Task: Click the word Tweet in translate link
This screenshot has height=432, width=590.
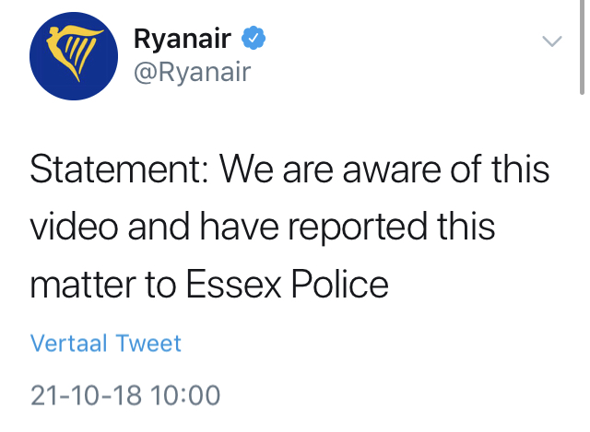Action: click(148, 343)
